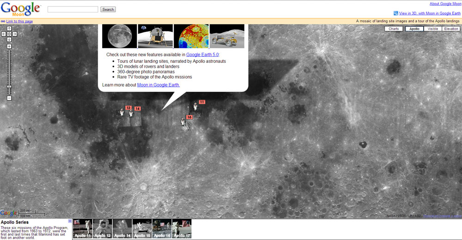This screenshot has height=240, width=462.
Task: Open the Google Earth 5.0 link
Action: pyautogui.click(x=202, y=54)
